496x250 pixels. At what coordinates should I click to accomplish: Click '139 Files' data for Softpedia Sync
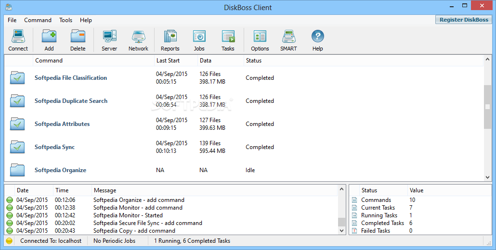210,143
